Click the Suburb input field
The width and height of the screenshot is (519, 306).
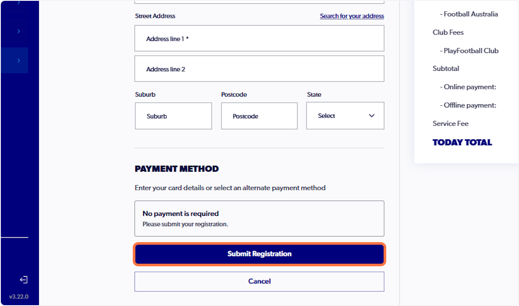click(x=173, y=116)
